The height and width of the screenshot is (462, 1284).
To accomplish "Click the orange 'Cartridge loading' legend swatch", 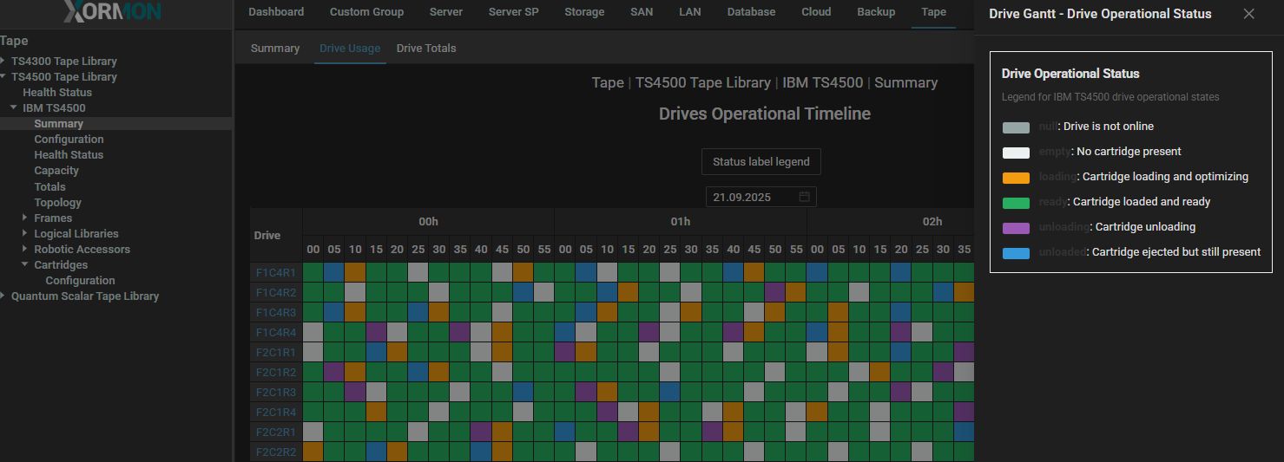I will 1016,178.
